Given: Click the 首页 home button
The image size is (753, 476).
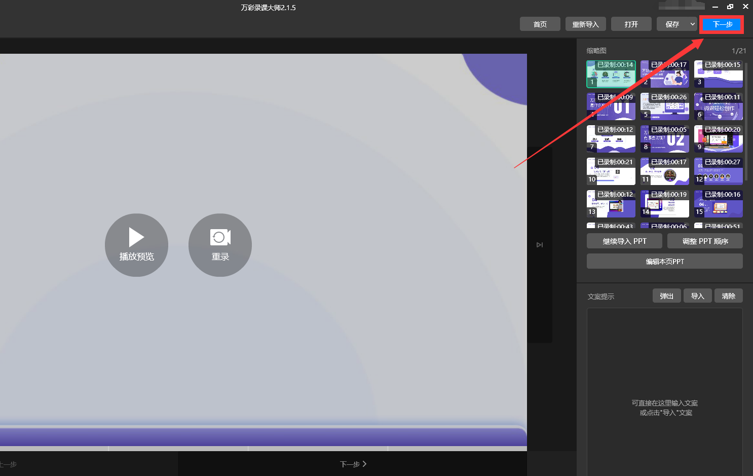Looking at the screenshot, I should (540, 24).
